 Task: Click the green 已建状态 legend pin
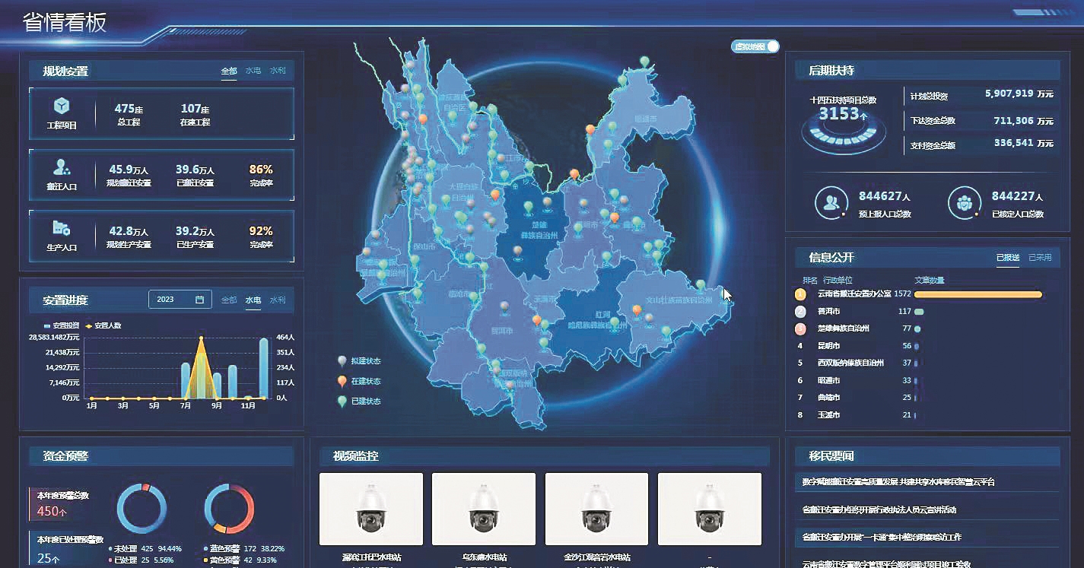pyautogui.click(x=342, y=401)
